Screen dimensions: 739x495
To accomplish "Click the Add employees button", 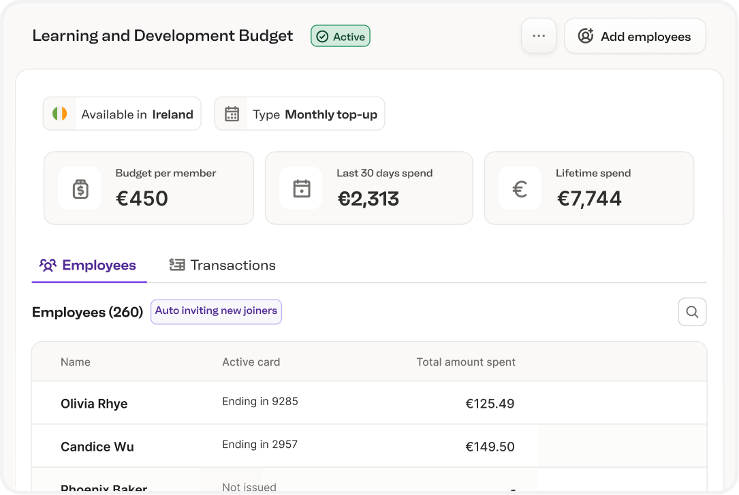I will pos(635,37).
